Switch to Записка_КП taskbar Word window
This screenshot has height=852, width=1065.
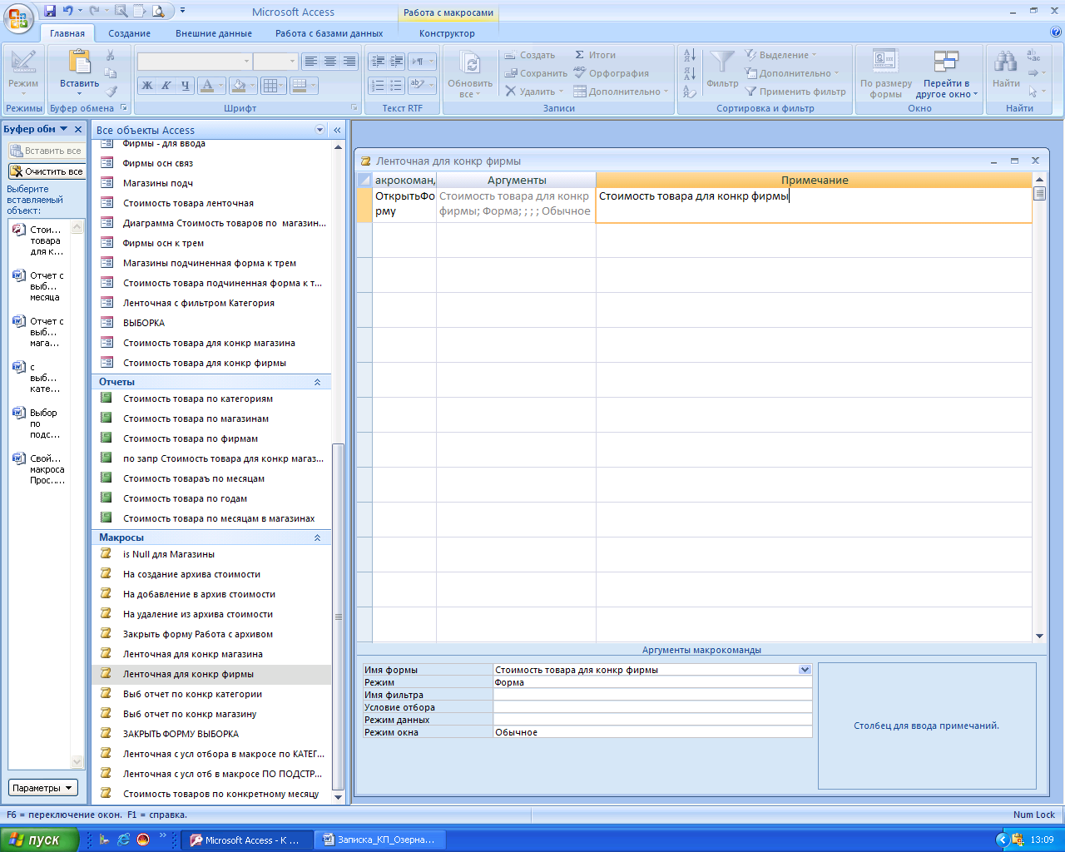(380, 840)
